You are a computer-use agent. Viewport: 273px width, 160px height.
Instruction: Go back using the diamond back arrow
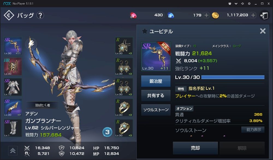(x=9, y=15)
